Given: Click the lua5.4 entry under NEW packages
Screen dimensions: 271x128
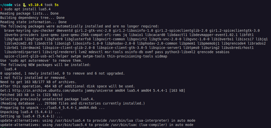Looking at the screenshot, I should click(x=10, y=69).
